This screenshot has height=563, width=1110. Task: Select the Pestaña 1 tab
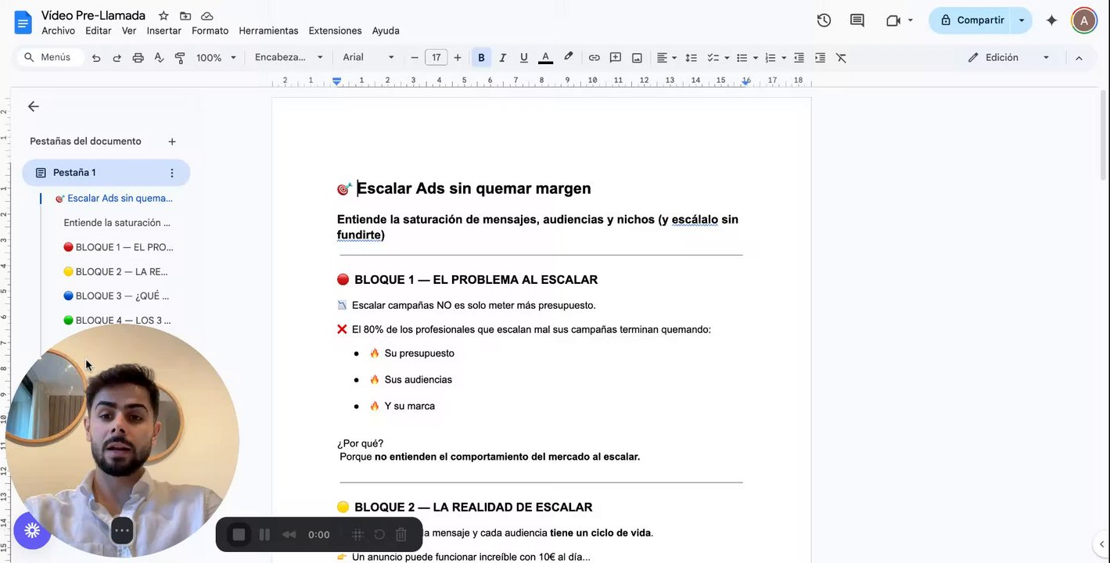pyautogui.click(x=106, y=173)
